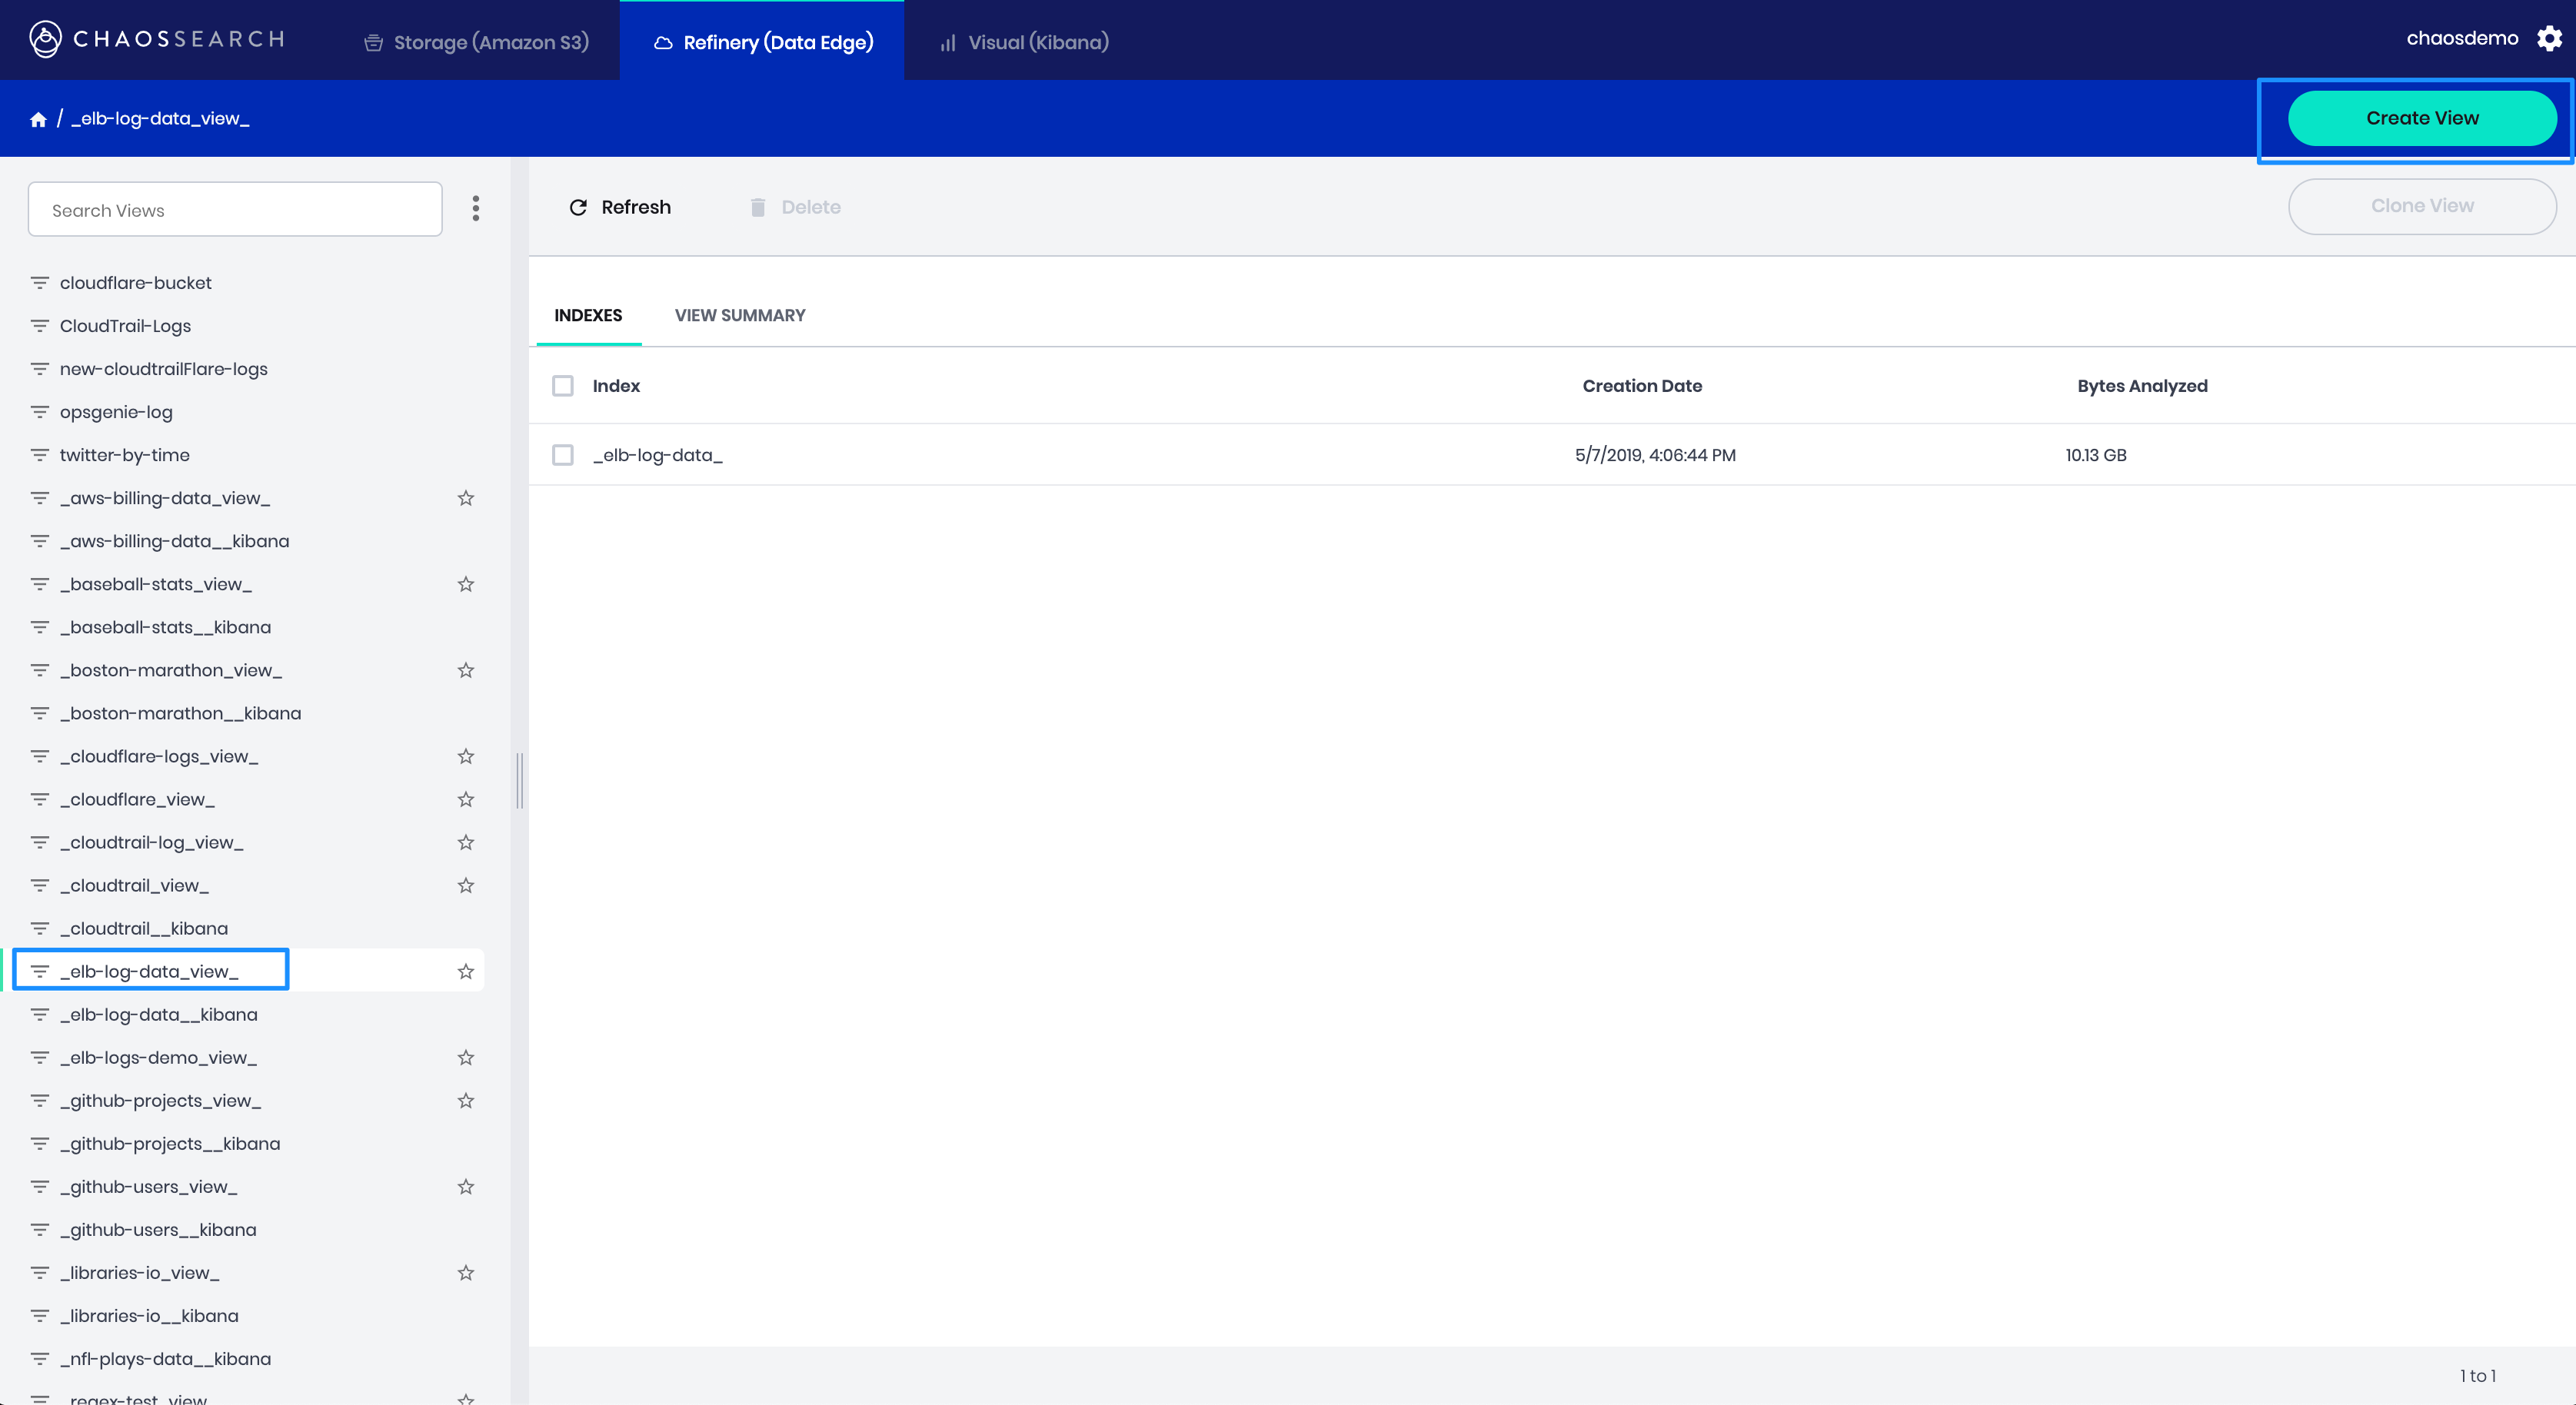Check the select-all Index header checkbox

tap(563, 386)
